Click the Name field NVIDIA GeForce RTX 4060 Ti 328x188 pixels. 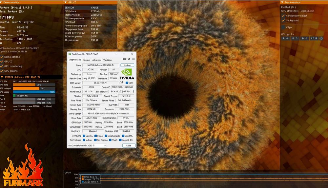pos(100,65)
